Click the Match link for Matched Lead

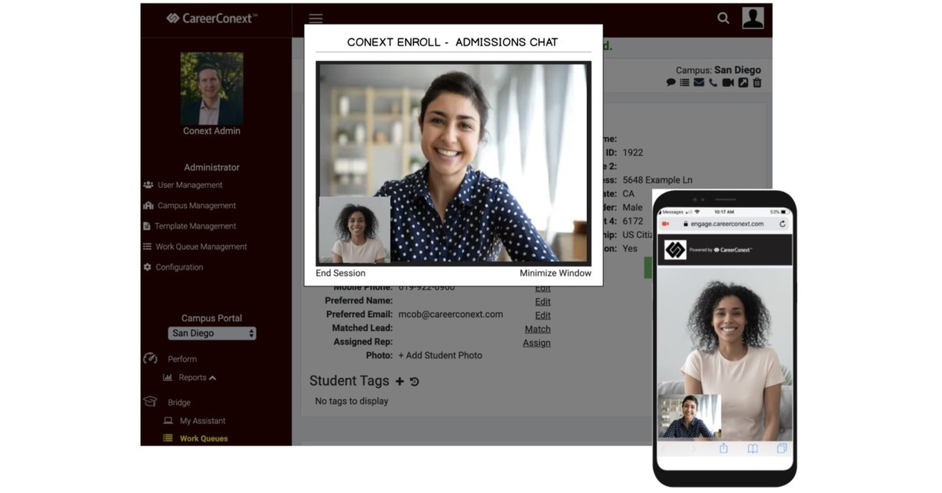click(x=538, y=329)
